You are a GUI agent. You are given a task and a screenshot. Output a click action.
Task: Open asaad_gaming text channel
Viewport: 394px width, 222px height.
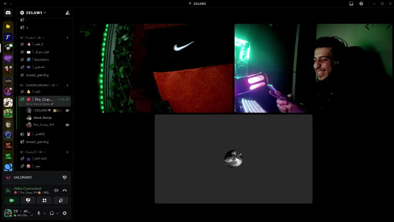click(x=45, y=75)
